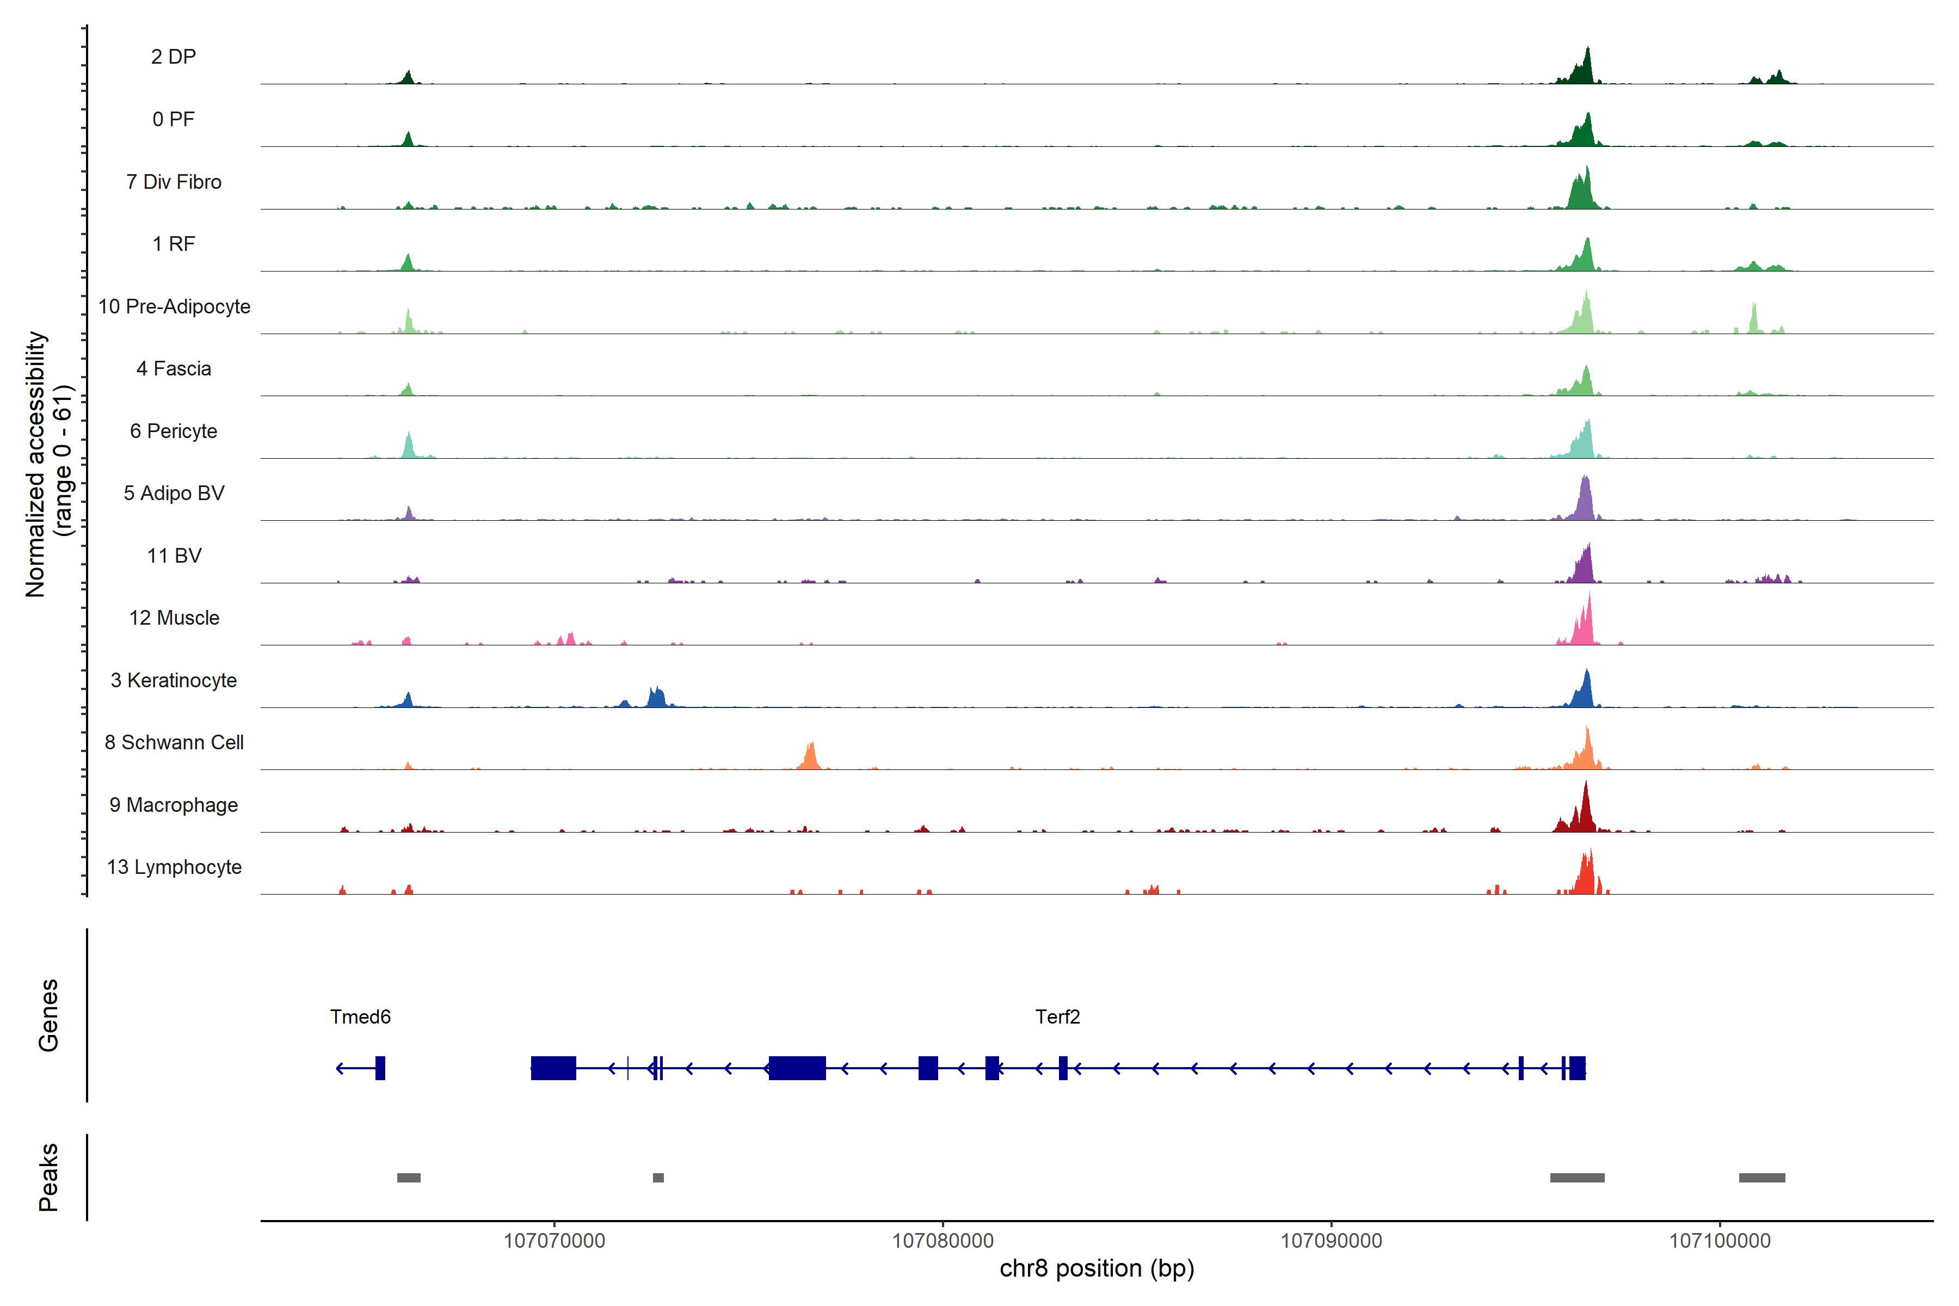
Task: Click the Terf2 gene name
Action: click(1057, 1017)
